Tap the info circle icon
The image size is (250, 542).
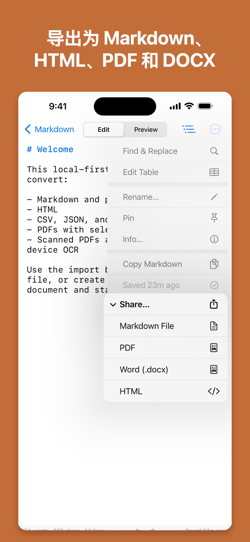point(214,239)
